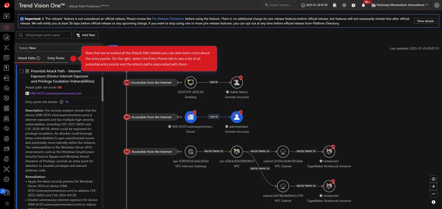Select the notebook1 SageMaker node
Image resolution: width=442 pixels, height=209 pixels.
[329, 151]
